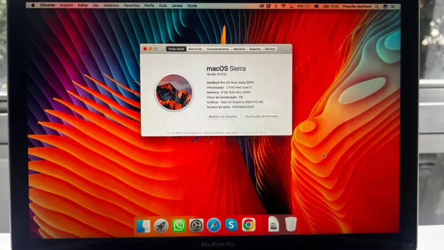Click the Spotlight search magnifier icon

click(377, 6)
